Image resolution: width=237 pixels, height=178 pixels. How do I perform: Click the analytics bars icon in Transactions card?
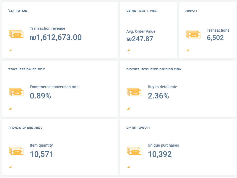point(187,50)
